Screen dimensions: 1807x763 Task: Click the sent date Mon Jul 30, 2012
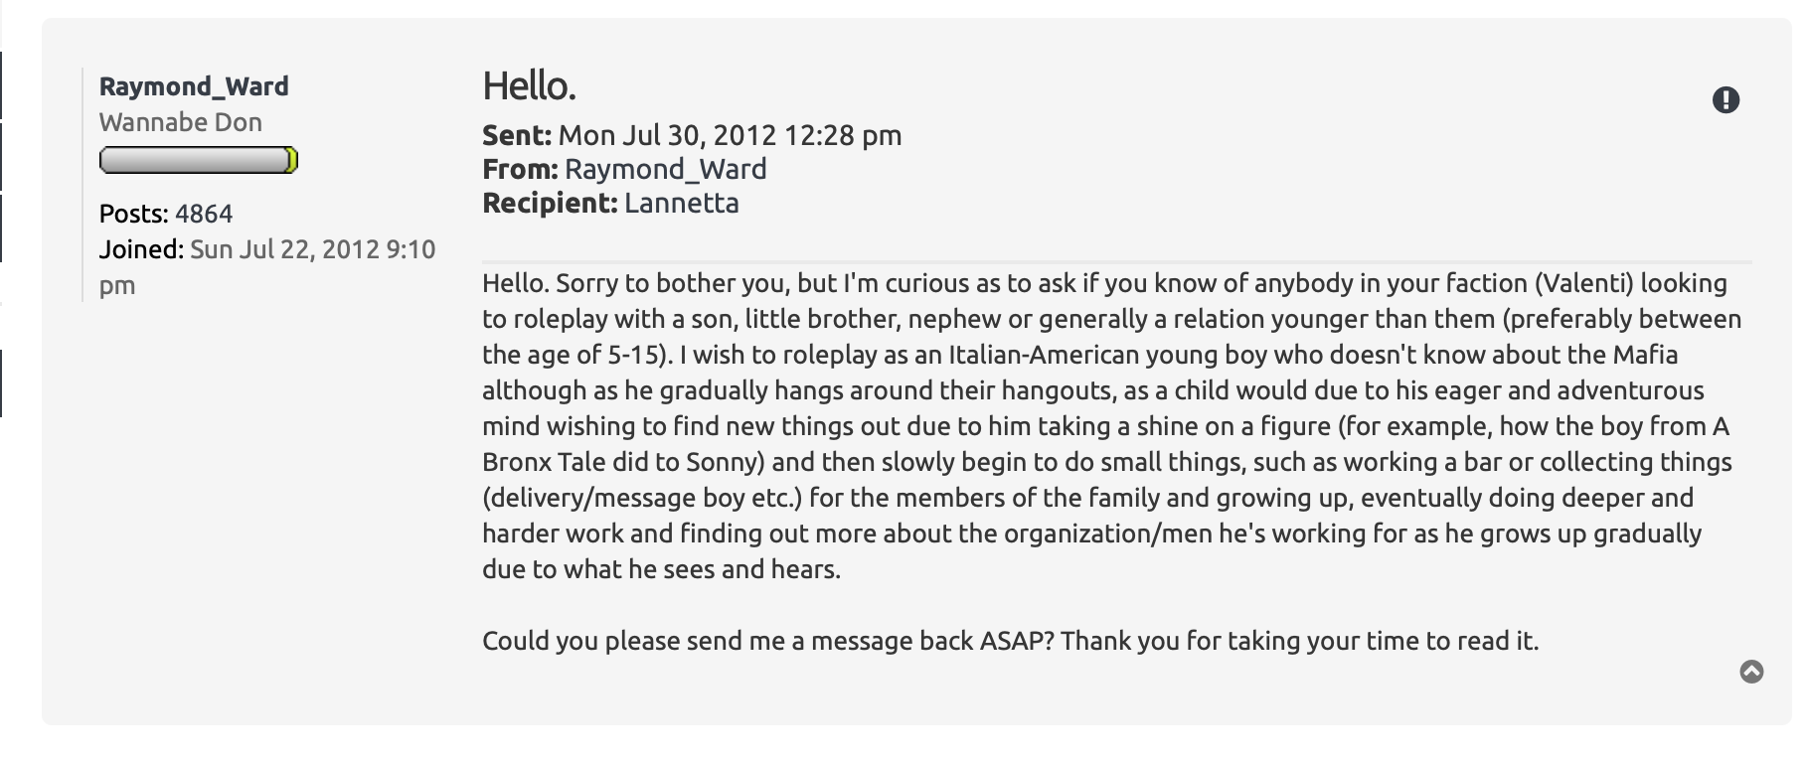tap(730, 135)
